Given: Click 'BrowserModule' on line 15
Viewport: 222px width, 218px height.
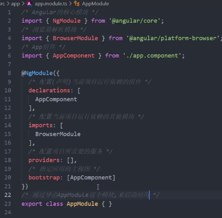Looking at the screenshot, I should pos(58,134).
